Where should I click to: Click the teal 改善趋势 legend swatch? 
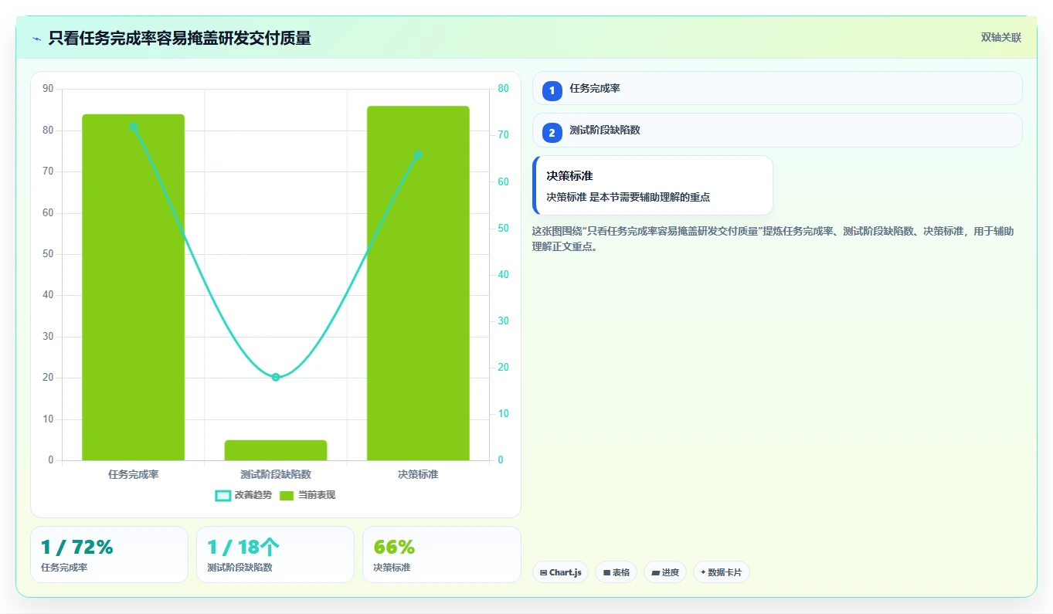point(222,496)
